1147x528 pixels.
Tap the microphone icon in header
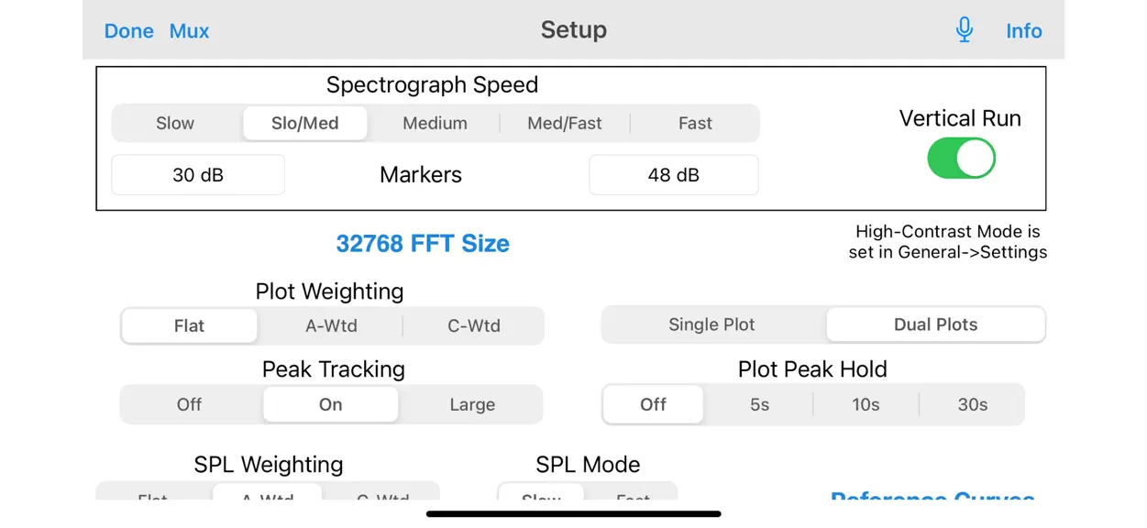pyautogui.click(x=964, y=30)
